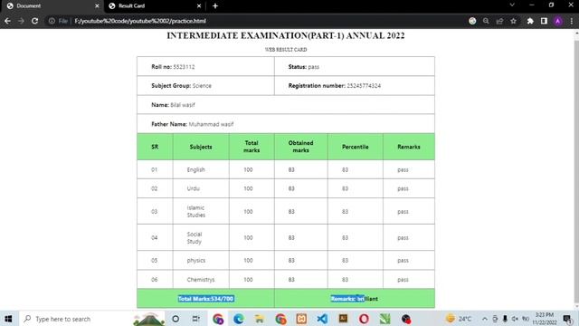The width and height of the screenshot is (579, 326).
Task: Open Task View on the taskbar
Action: pyautogui.click(x=196, y=319)
